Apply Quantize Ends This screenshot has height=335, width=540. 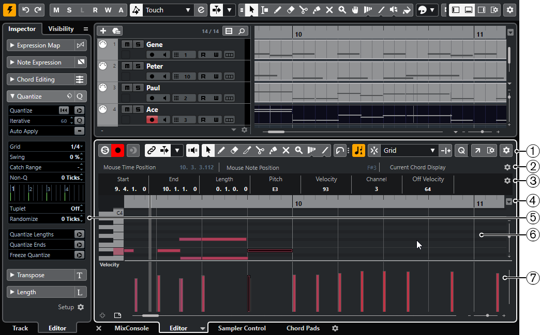click(x=79, y=245)
